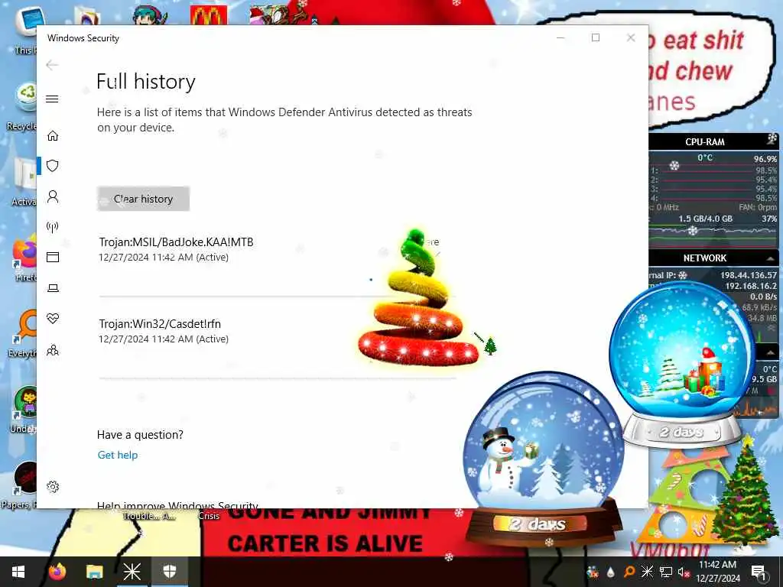The height and width of the screenshot is (587, 783).
Task: Select the Recycle Bin desktop icon
Action: pyautogui.click(x=24, y=107)
